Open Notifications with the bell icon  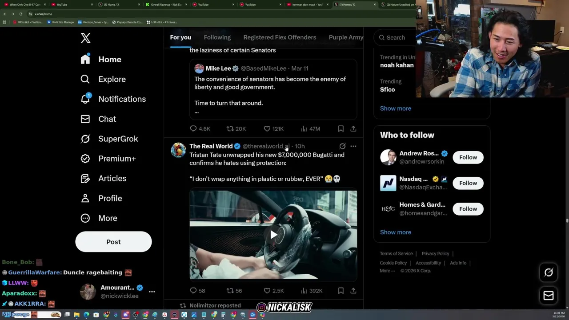[x=85, y=99]
